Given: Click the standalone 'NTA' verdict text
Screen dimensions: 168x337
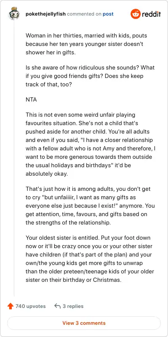Looking at the screenshot, I should (x=31, y=100).
